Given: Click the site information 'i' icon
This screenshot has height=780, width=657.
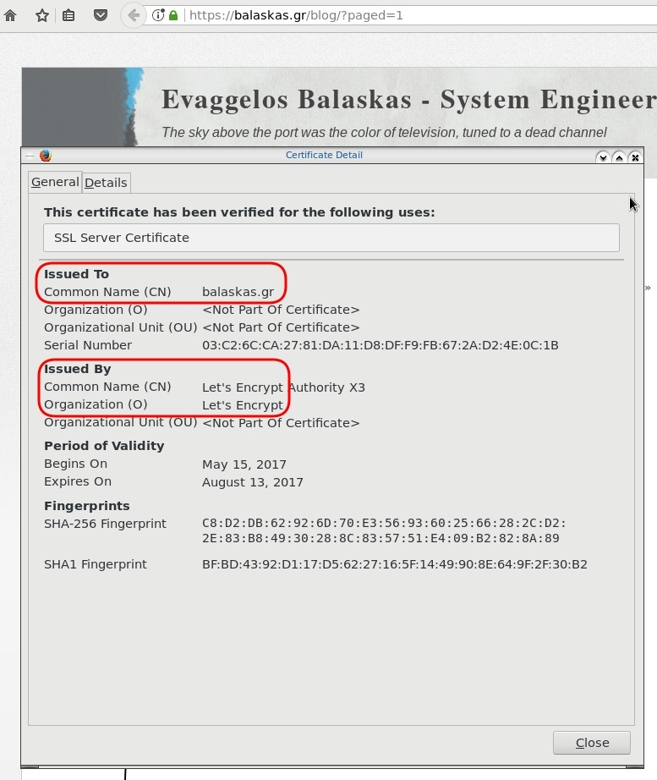Looking at the screenshot, I should coord(158,15).
